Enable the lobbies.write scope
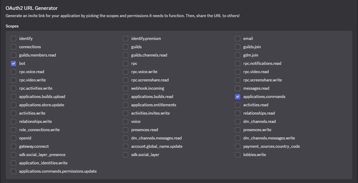358x183 pixels. [238, 155]
